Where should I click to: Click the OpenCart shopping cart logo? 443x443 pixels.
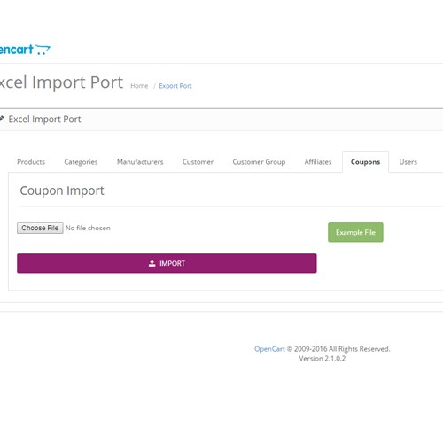coord(25,50)
